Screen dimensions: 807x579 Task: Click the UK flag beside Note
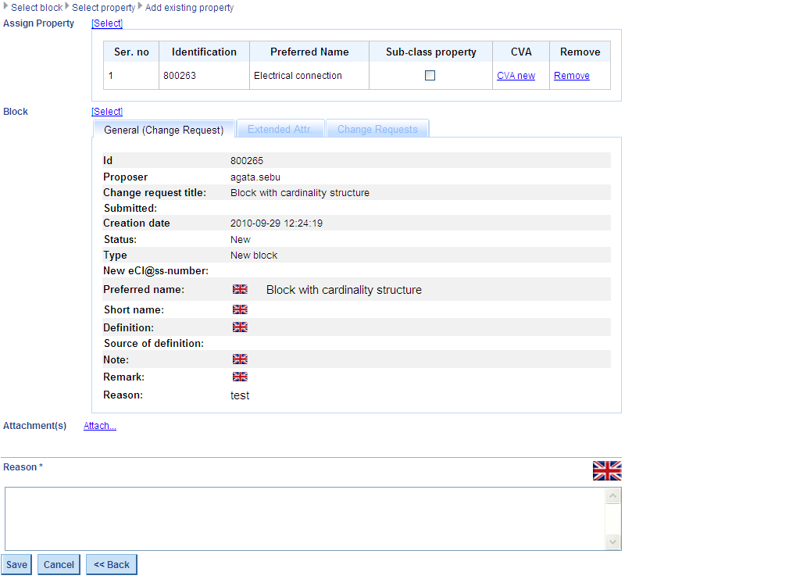pos(240,359)
